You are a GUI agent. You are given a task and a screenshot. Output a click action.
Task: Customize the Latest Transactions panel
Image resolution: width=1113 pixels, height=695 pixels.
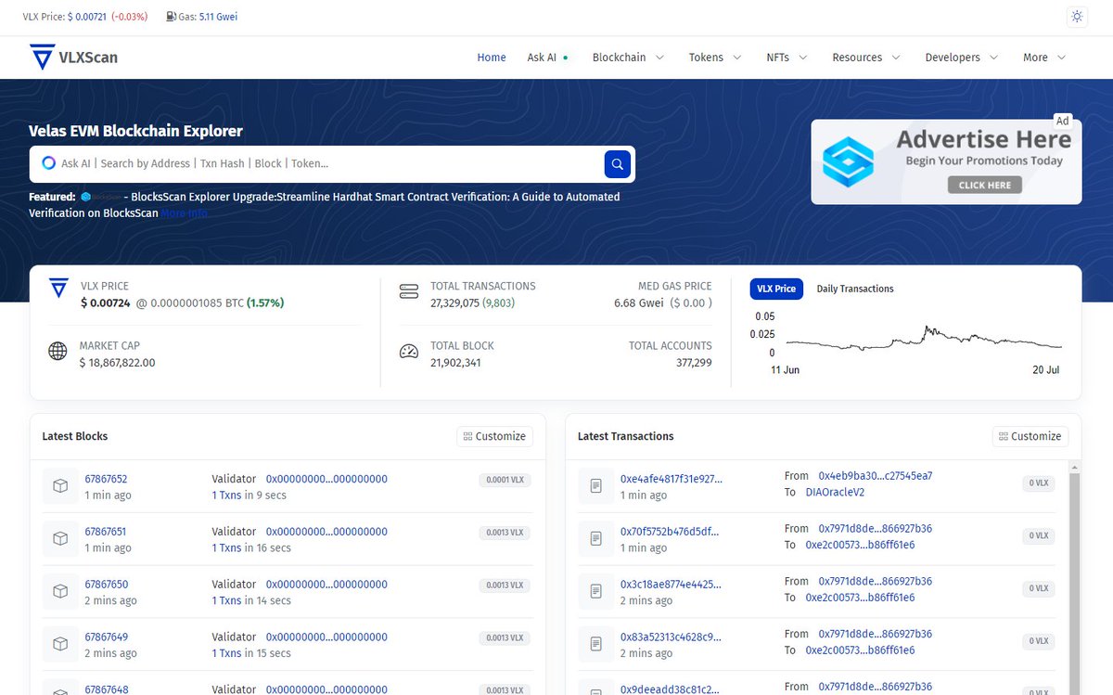click(x=1030, y=436)
